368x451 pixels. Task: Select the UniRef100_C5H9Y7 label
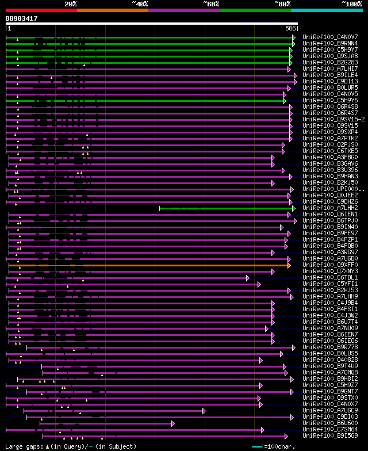[330, 49]
